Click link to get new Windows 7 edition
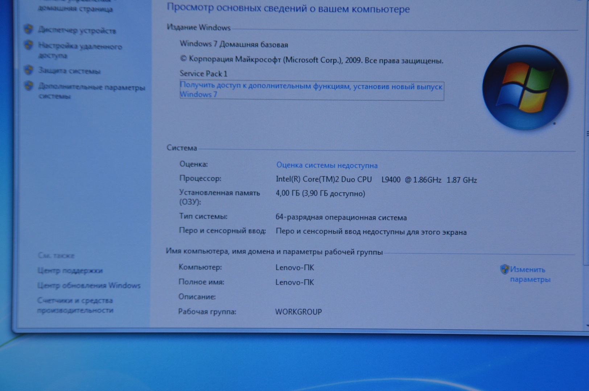Screen dimensions: 589x391 [x=311, y=91]
